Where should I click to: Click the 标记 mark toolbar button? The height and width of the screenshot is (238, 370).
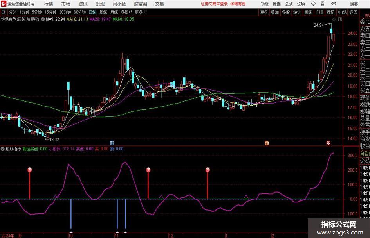click(330, 12)
